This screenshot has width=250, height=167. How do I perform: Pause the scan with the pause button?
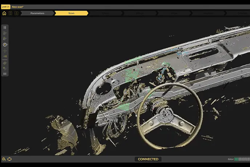(5, 27)
